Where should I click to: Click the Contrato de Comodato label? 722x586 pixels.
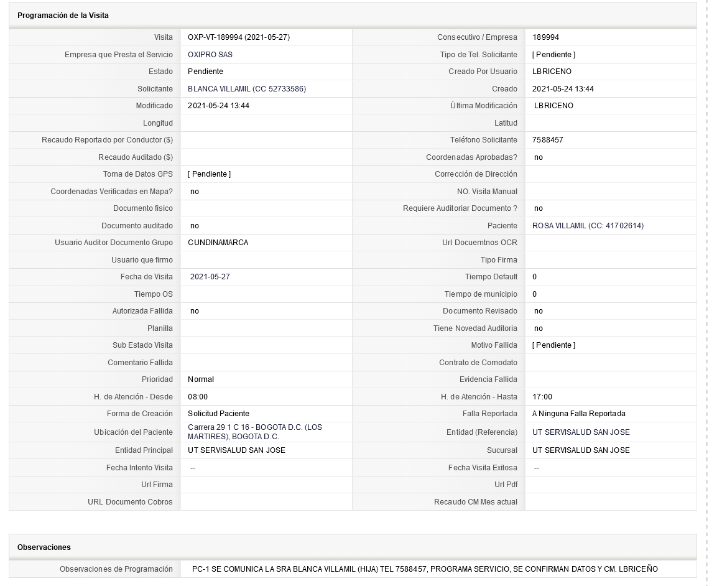coord(478,363)
